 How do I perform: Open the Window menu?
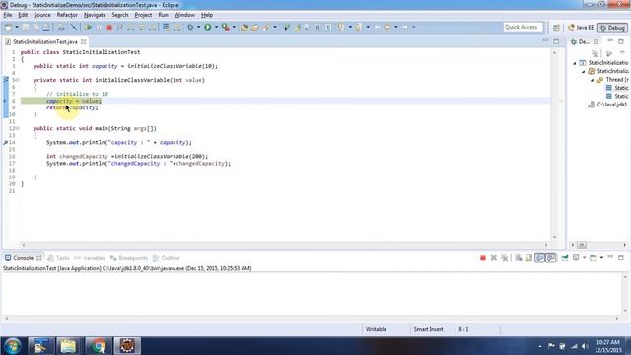(184, 15)
